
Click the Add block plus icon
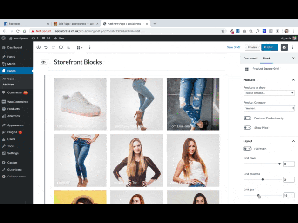tap(38, 47)
